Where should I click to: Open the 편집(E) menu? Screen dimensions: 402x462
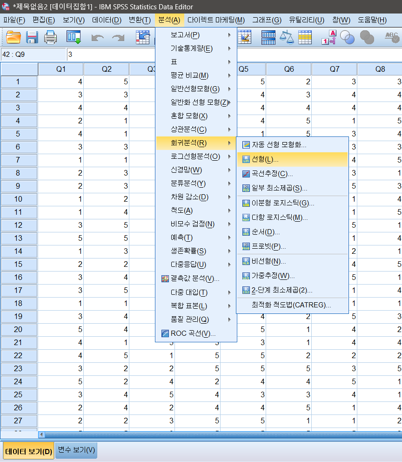point(44,20)
